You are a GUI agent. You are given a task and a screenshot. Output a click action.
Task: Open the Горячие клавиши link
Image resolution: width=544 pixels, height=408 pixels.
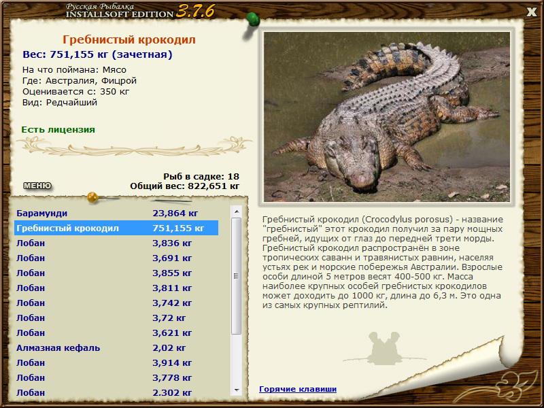click(298, 389)
